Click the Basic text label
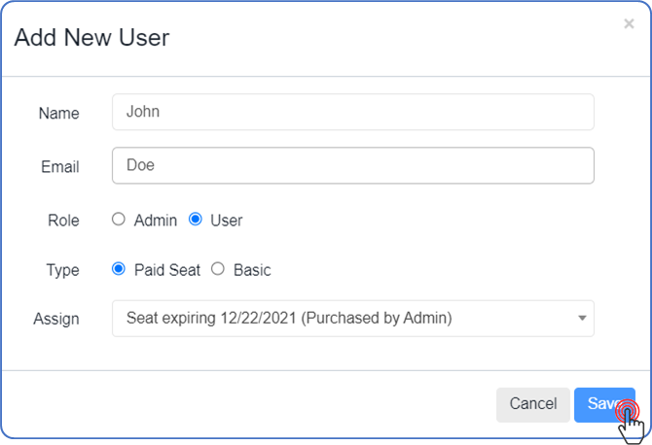Screen dimensions: 652x445 point(252,270)
